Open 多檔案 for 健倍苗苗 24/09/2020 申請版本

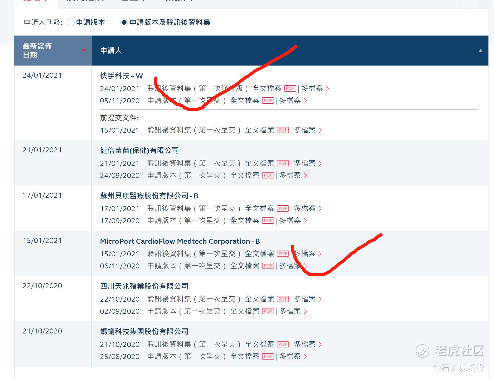293,175
